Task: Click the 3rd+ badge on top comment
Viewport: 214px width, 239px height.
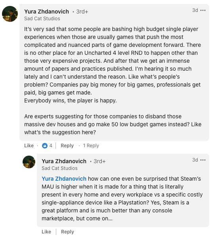Action: [82, 12]
